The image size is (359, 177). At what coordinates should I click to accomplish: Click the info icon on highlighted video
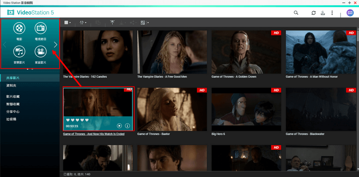click(127, 126)
